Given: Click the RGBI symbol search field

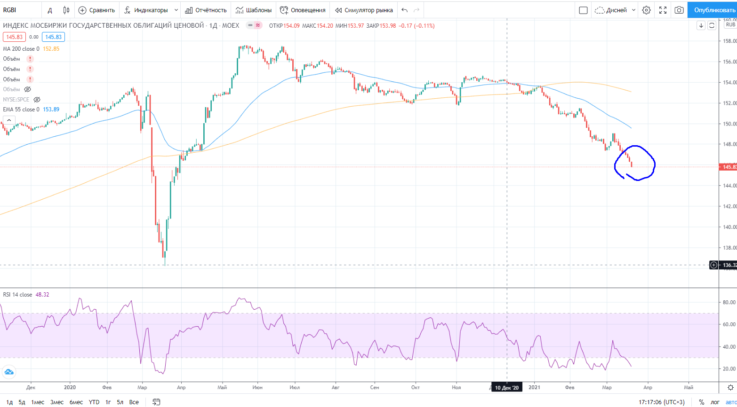Looking at the screenshot, I should point(19,10).
